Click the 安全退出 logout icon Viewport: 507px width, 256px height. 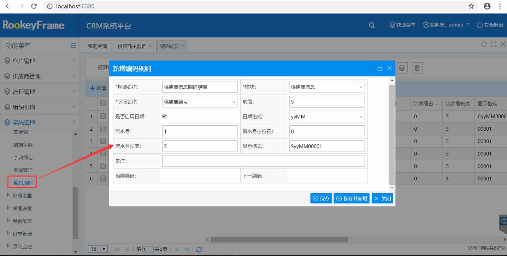479,25
